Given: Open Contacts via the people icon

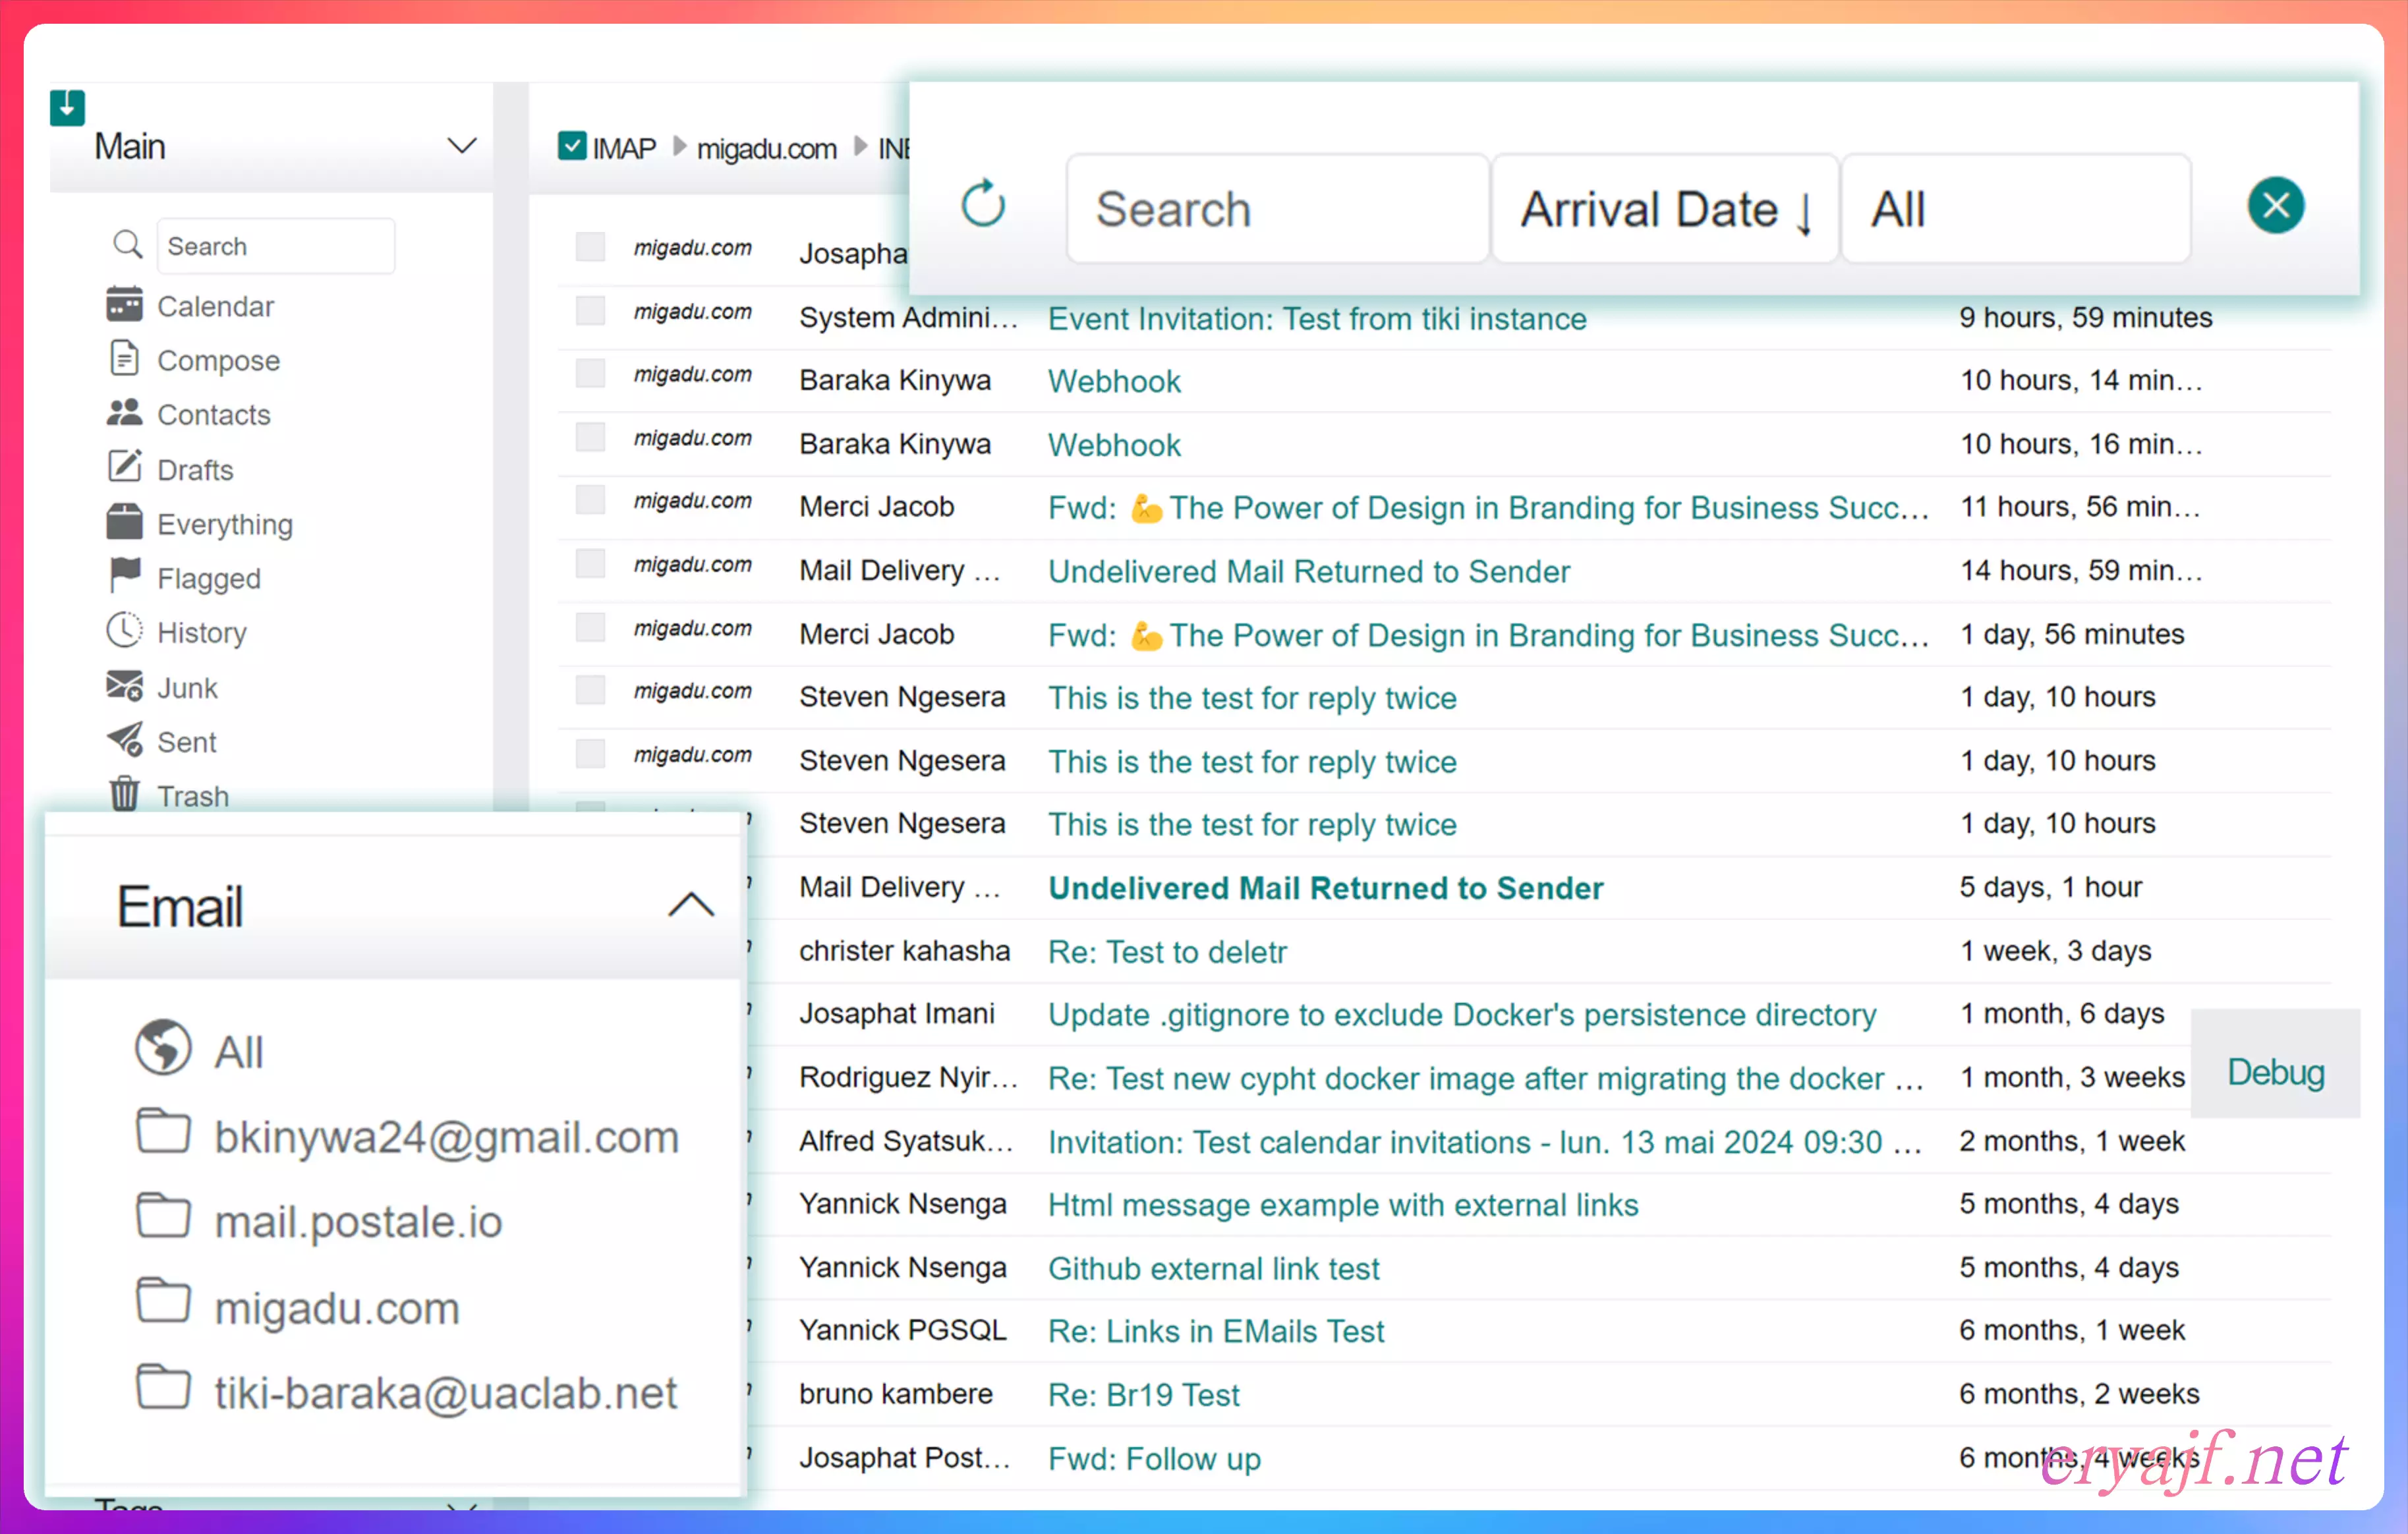Looking at the screenshot, I should point(124,413).
